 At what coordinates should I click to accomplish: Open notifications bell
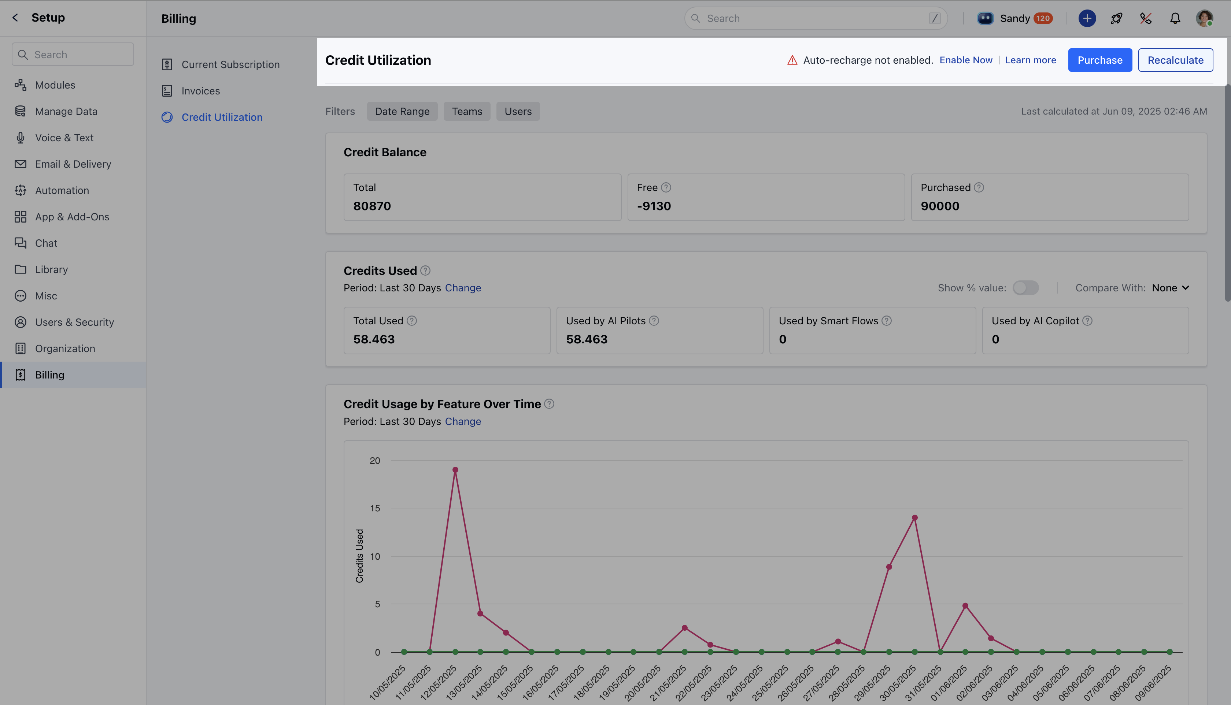1175,18
